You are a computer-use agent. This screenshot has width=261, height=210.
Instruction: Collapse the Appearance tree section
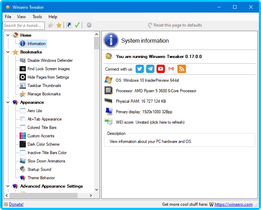pos(8,102)
